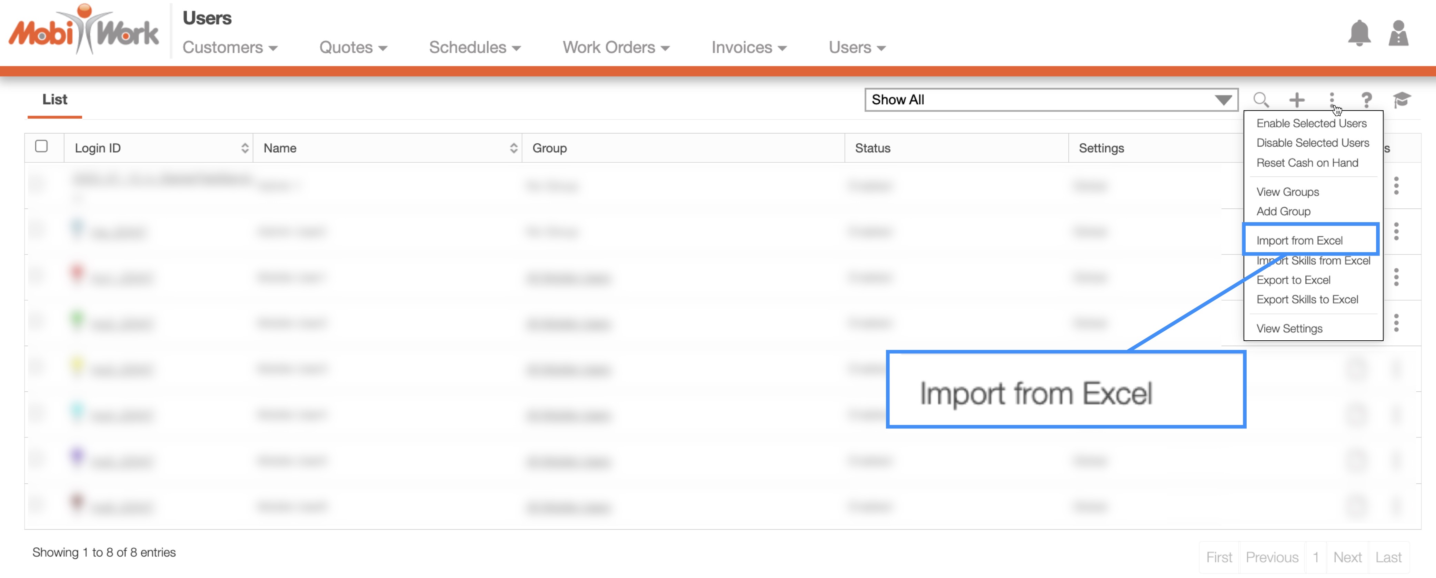The width and height of the screenshot is (1436, 578).
Task: Open the Invoices dropdown menu
Action: (x=749, y=47)
